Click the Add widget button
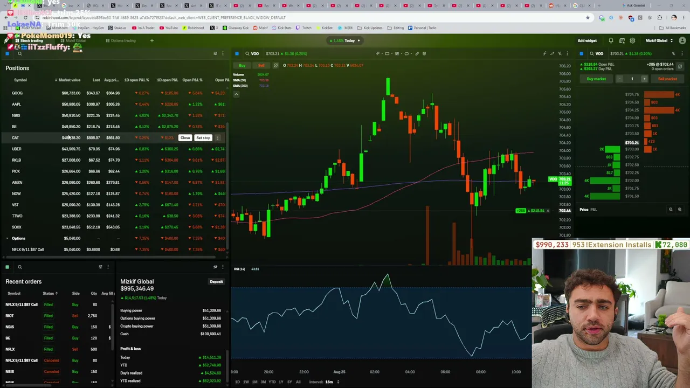This screenshot has height=388, width=690. pyautogui.click(x=587, y=40)
